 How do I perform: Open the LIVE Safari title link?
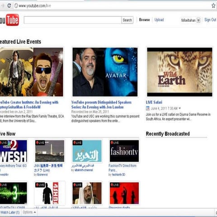point(154,102)
